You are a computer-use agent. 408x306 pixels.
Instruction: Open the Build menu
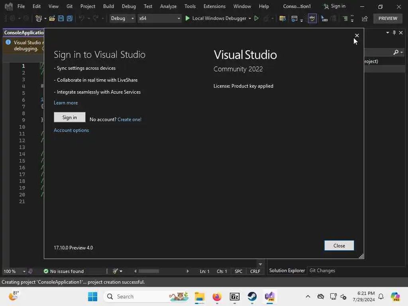[108, 6]
